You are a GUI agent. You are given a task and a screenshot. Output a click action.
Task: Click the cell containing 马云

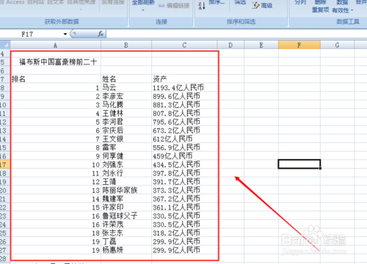click(126, 87)
